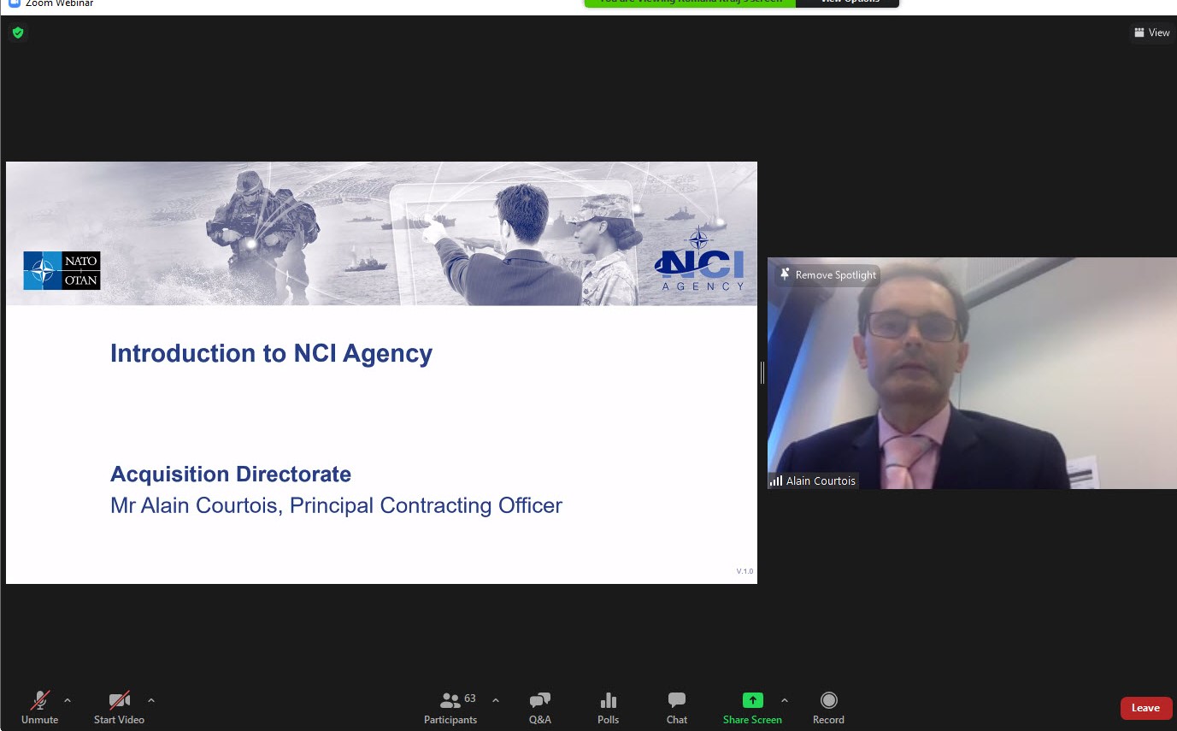
Task: Open the Chat panel
Action: pos(677,708)
